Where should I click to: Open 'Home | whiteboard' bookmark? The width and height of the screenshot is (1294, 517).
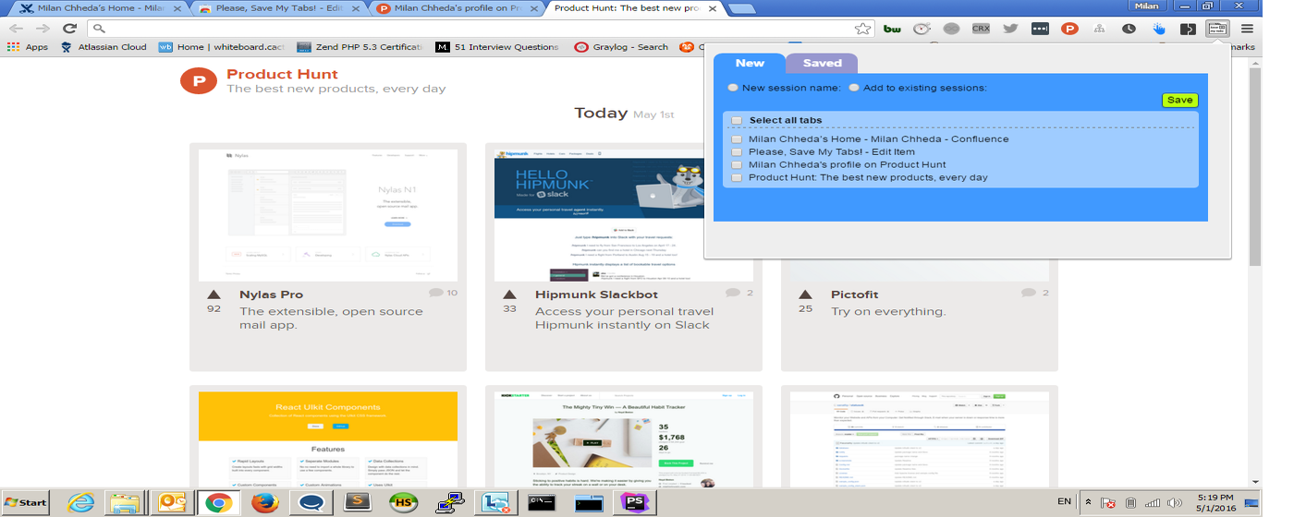[221, 47]
